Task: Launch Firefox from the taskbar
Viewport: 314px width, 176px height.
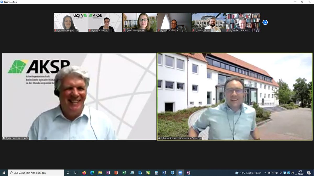Action: 84,173
